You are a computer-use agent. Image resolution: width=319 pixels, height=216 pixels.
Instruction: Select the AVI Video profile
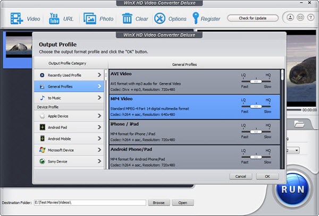[195, 82]
